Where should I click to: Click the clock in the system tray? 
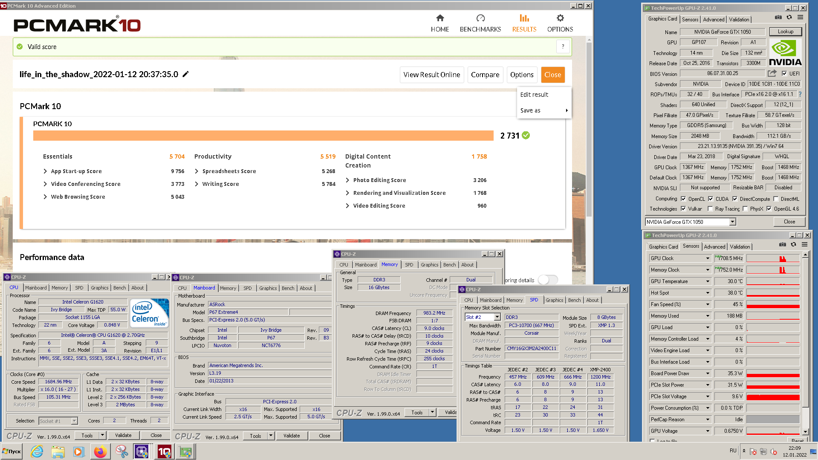(794, 451)
